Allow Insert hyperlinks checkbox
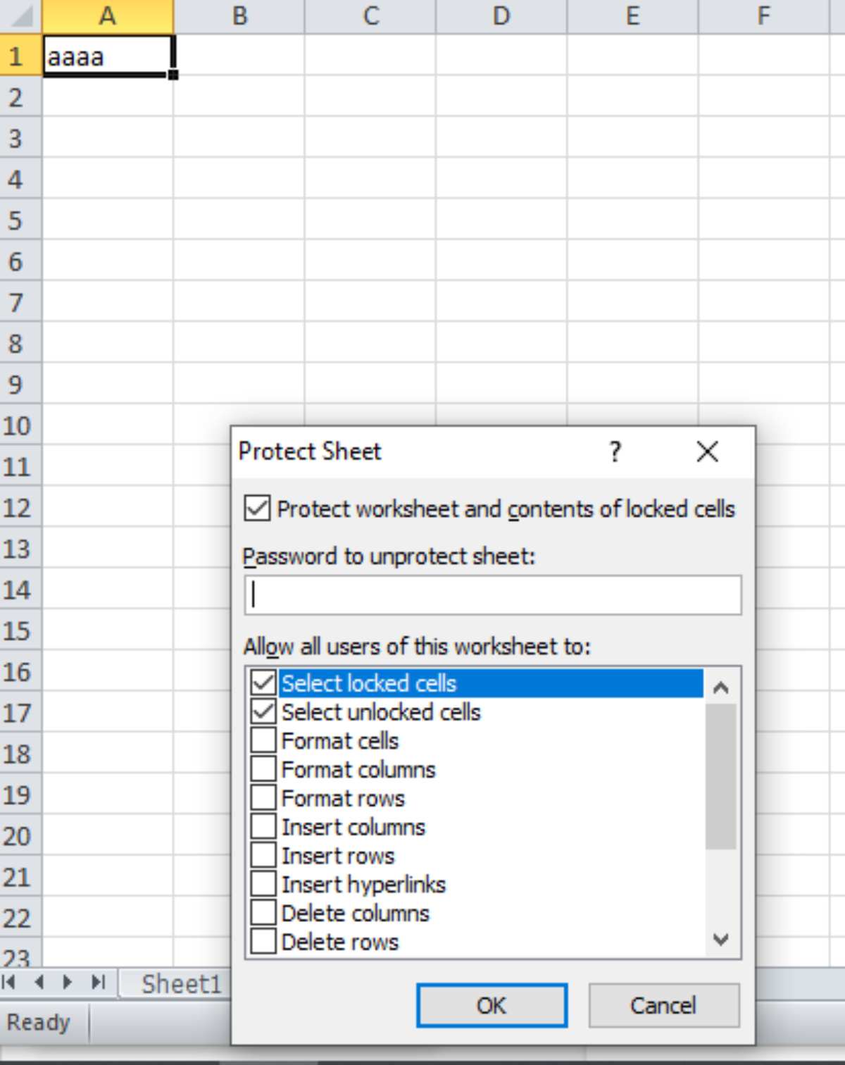 (x=263, y=884)
